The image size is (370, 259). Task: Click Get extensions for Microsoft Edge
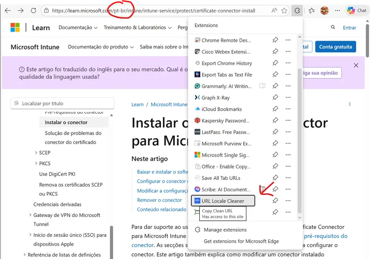[241, 241]
